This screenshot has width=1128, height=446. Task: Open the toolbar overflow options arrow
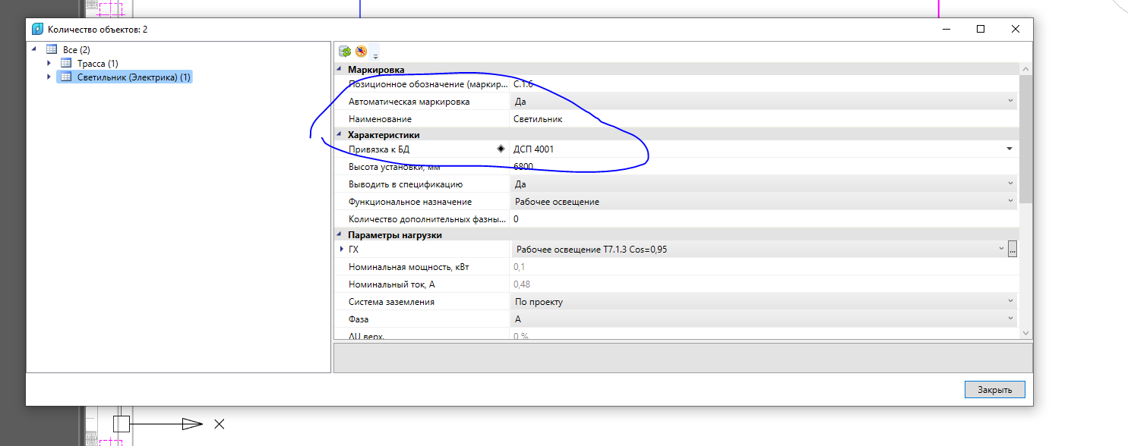375,56
